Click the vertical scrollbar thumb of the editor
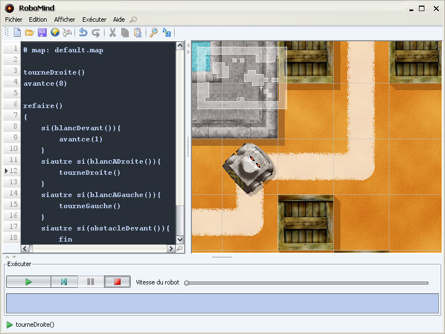 [x=180, y=220]
